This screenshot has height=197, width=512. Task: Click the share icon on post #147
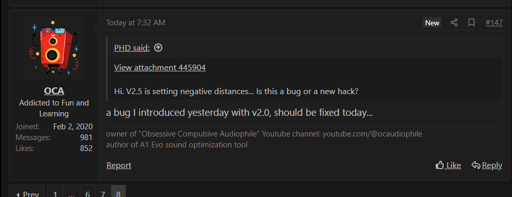click(x=454, y=23)
